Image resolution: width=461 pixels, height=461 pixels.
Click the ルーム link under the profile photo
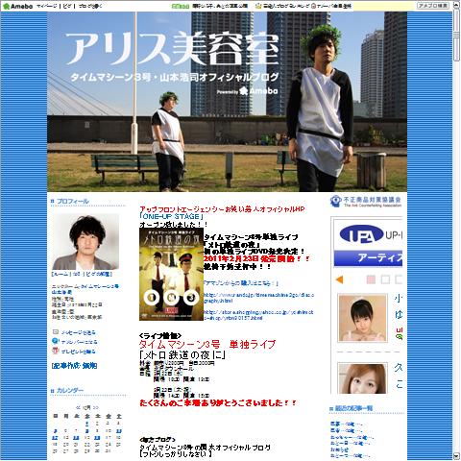61,274
